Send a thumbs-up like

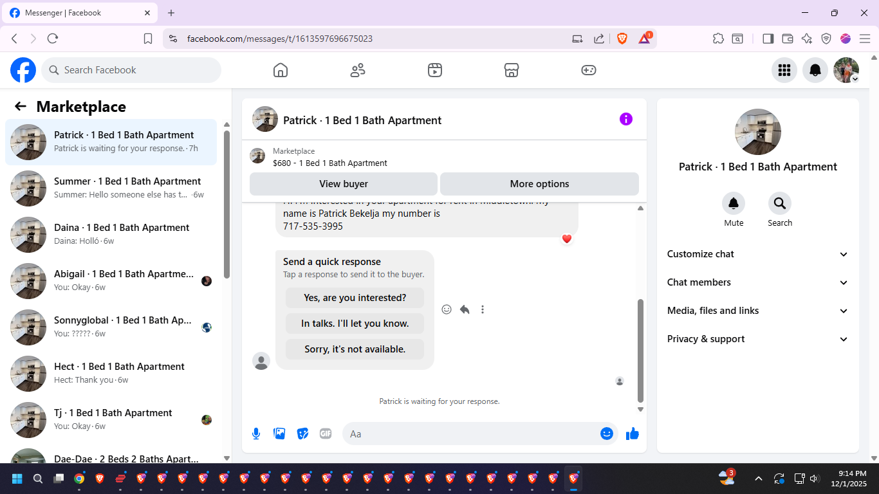[x=633, y=434]
